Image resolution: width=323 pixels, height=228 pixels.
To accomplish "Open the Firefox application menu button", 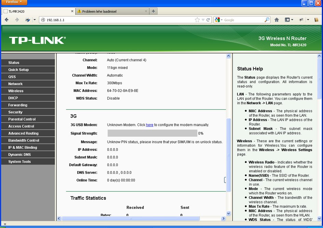I will coord(14,2).
